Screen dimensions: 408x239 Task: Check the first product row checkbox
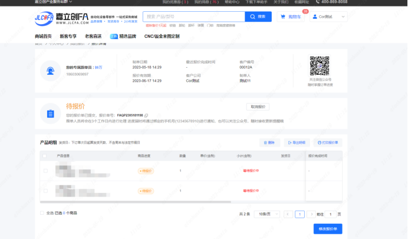click(45, 171)
